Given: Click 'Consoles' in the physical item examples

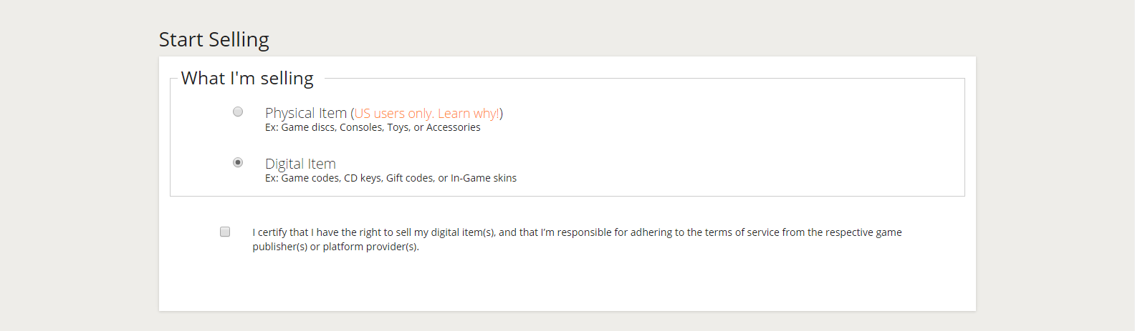Looking at the screenshot, I should (361, 127).
